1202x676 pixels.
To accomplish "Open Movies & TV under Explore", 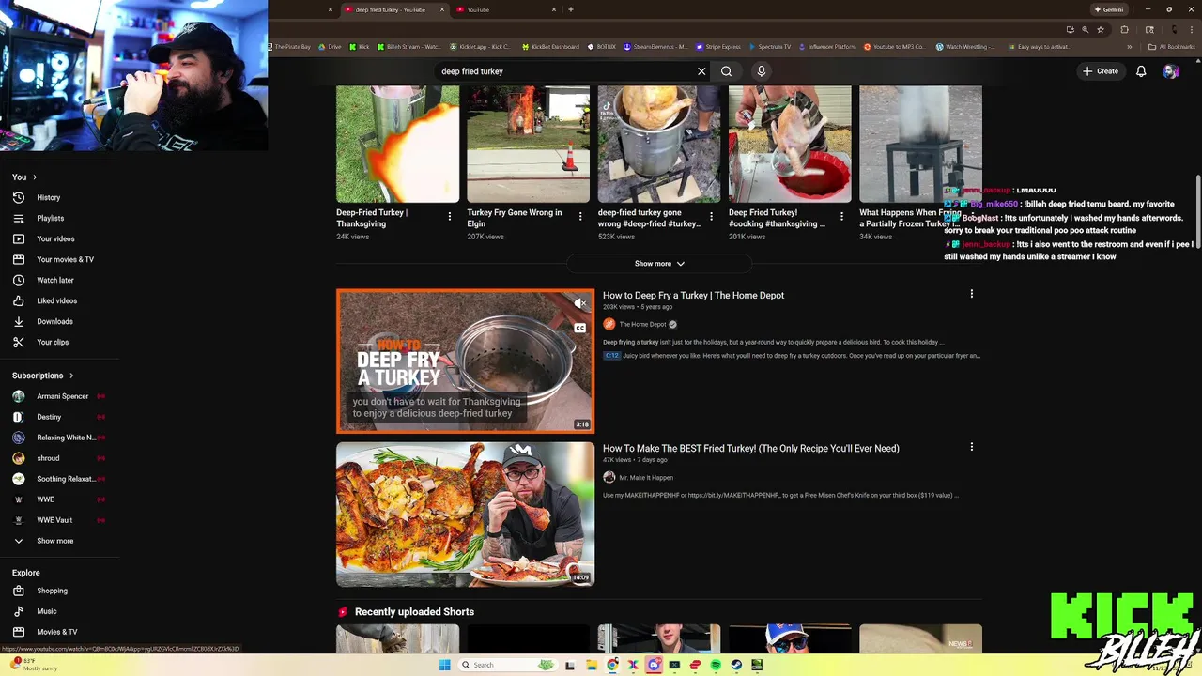I will coord(56,632).
